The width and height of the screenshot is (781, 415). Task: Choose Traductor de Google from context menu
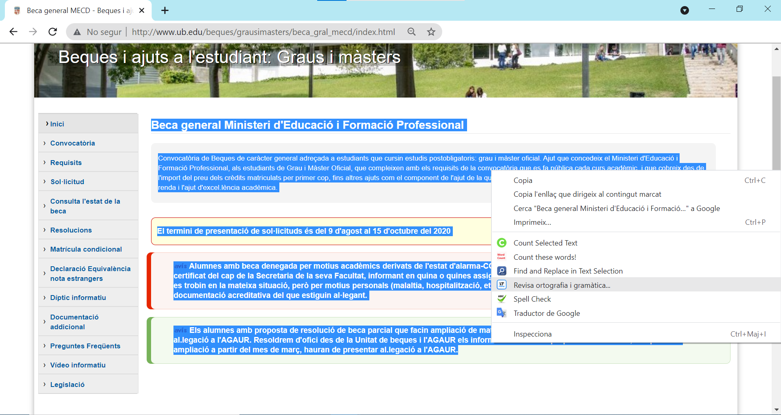546,313
